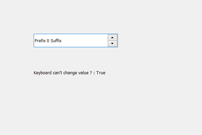Click the space between 0 and Suffix

pos(50,41)
